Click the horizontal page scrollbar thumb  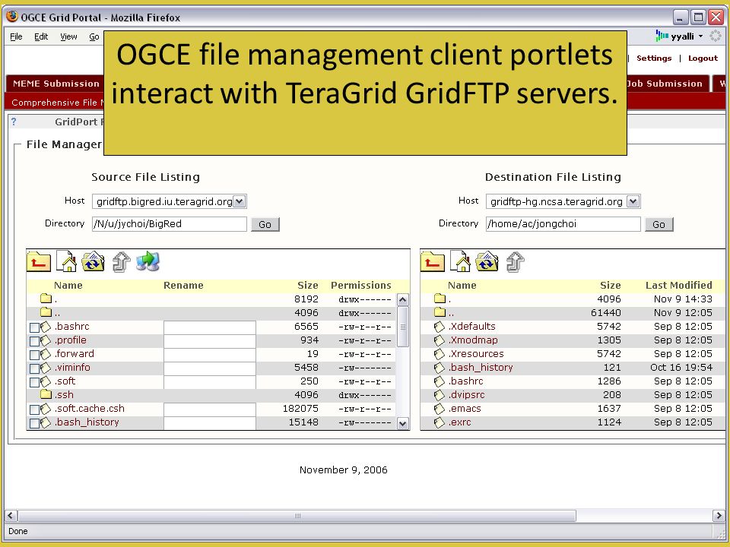click(x=297, y=515)
